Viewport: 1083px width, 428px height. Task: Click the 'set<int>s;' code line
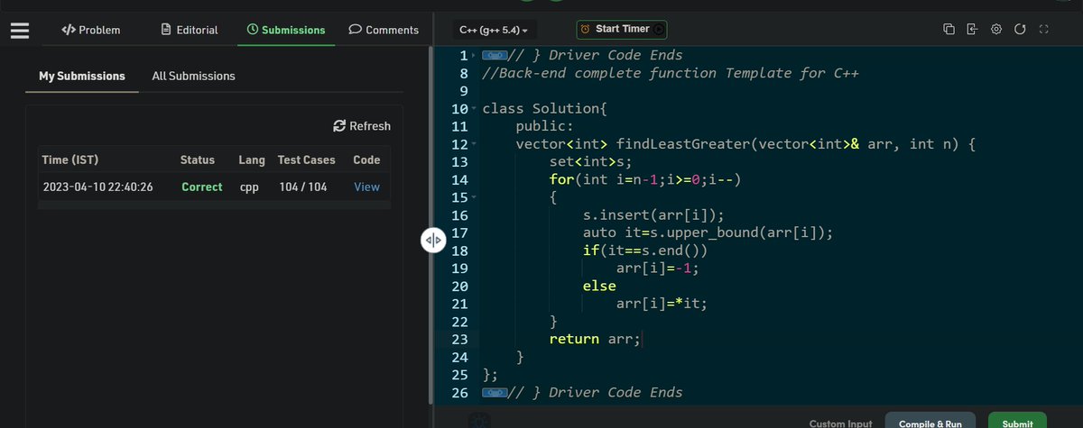(590, 162)
